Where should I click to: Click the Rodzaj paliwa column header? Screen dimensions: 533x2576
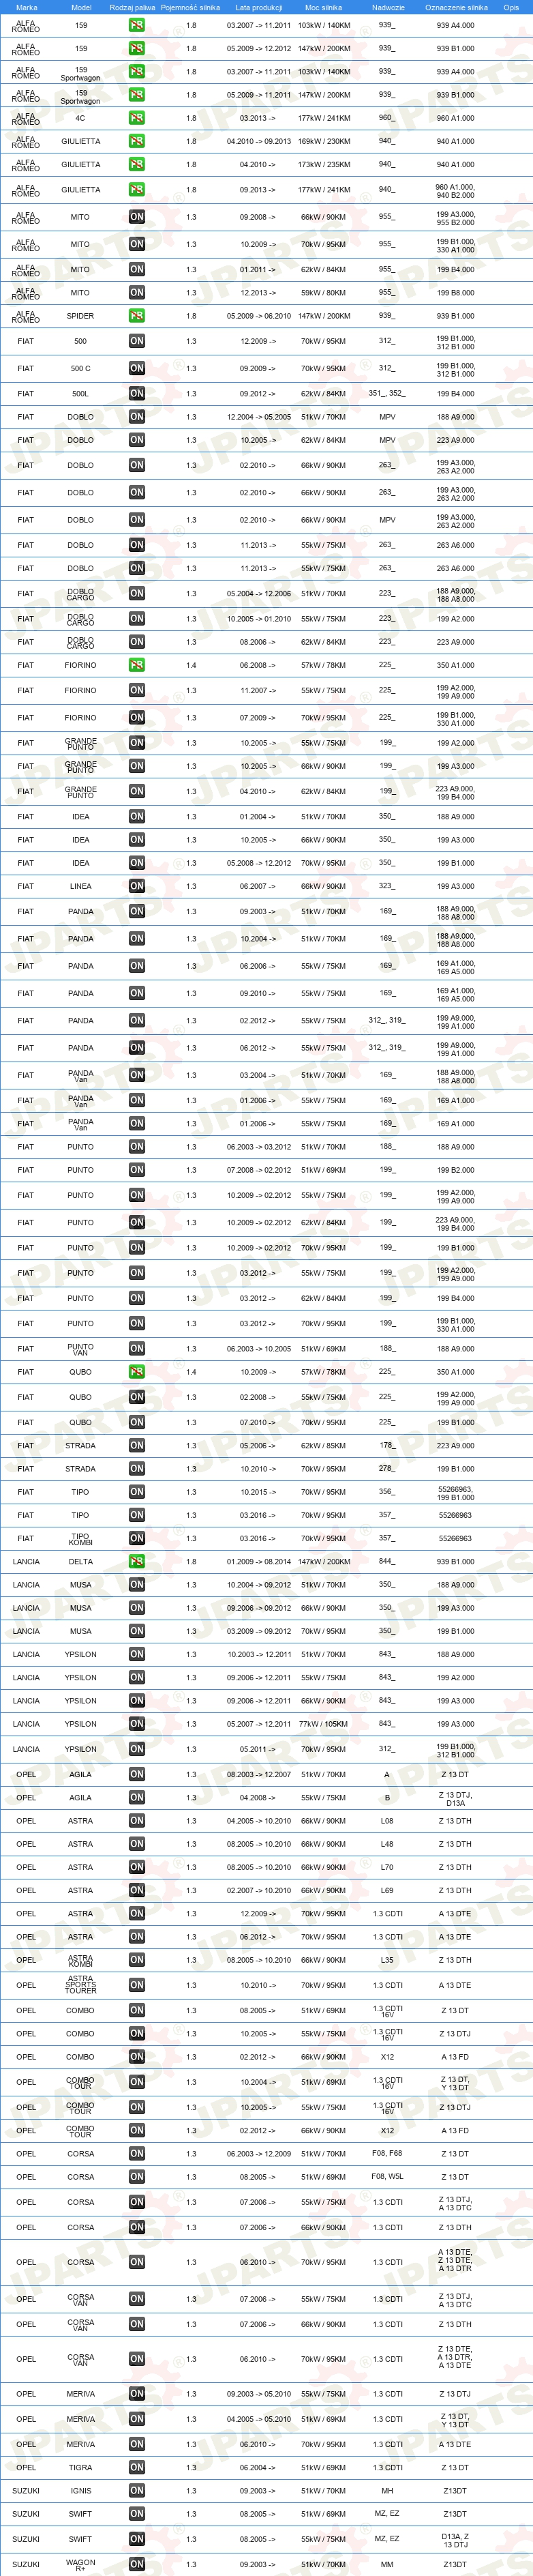(132, 7)
